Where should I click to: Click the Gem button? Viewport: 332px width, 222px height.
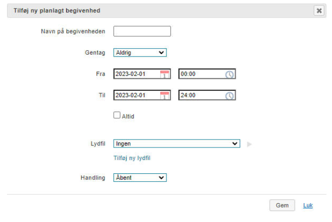coord(282,205)
